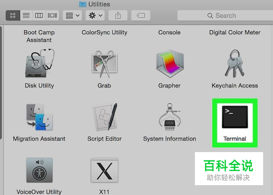Click the Search field
273x195 pixels.
point(225,15)
